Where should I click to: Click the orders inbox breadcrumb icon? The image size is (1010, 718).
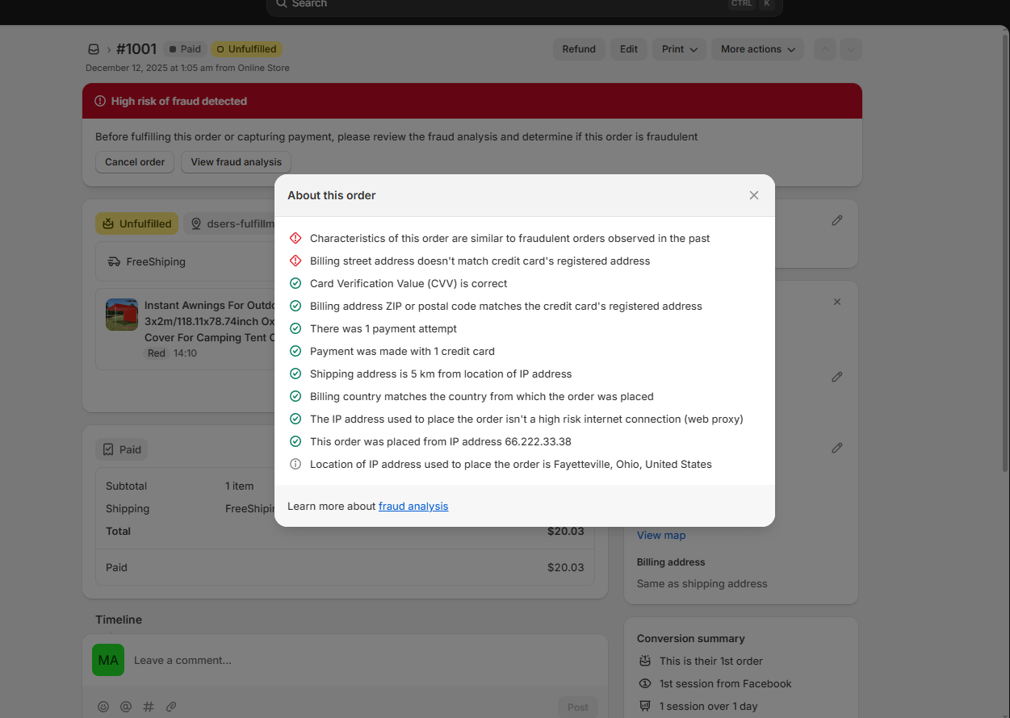pos(94,49)
